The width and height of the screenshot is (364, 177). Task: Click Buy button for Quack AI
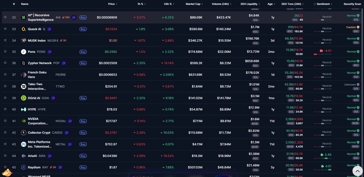click(x=83, y=29)
